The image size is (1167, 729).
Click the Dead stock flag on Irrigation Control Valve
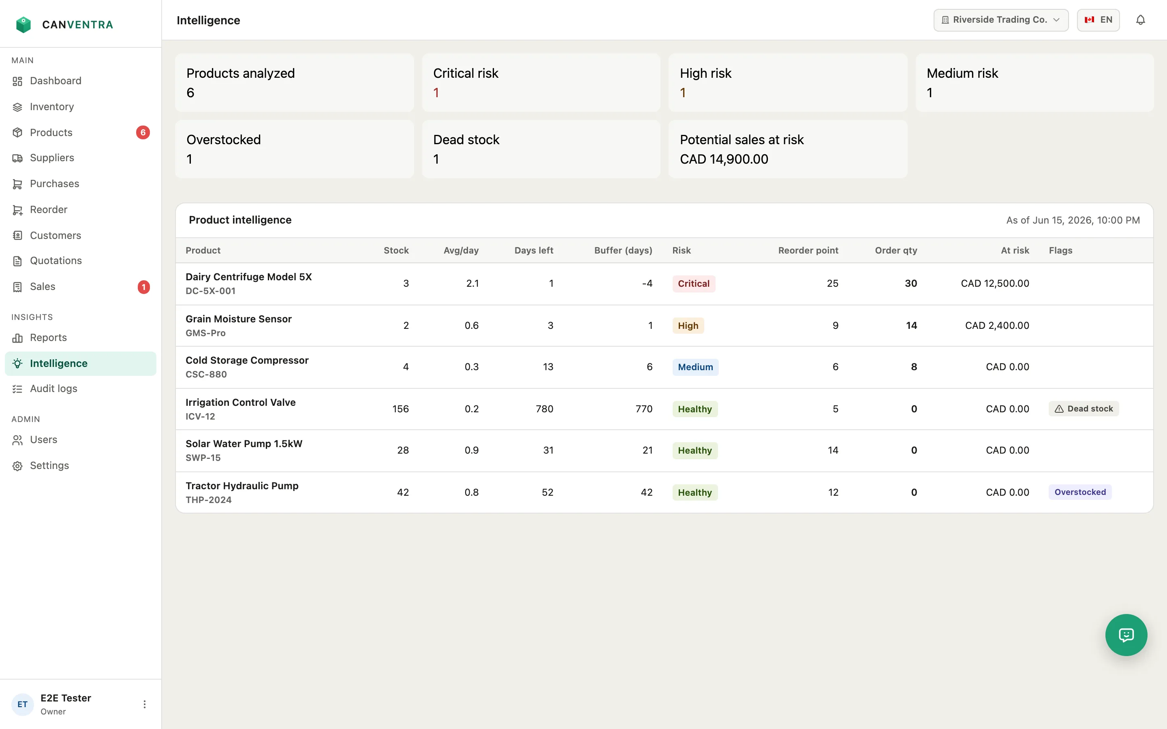click(1083, 409)
